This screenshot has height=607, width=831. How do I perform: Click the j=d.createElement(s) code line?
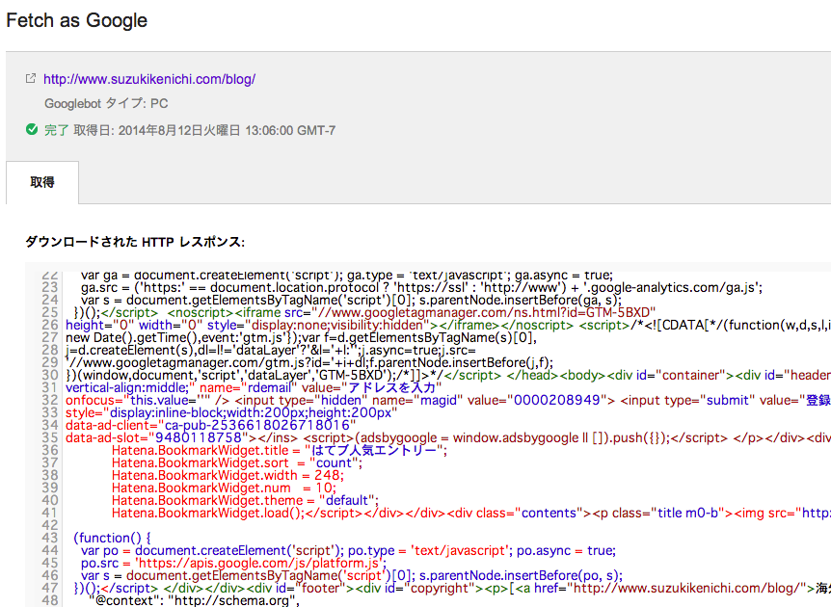pyautogui.click(x=271, y=350)
